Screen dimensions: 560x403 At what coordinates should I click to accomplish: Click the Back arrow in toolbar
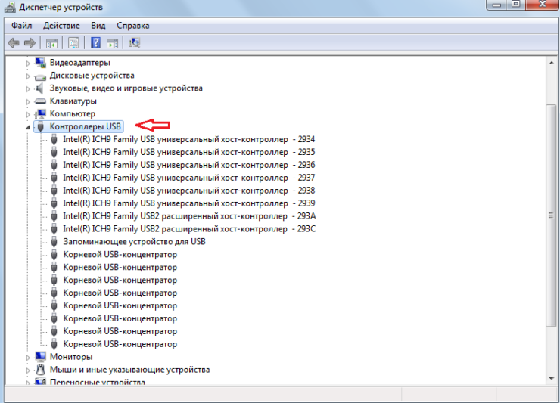[14, 43]
